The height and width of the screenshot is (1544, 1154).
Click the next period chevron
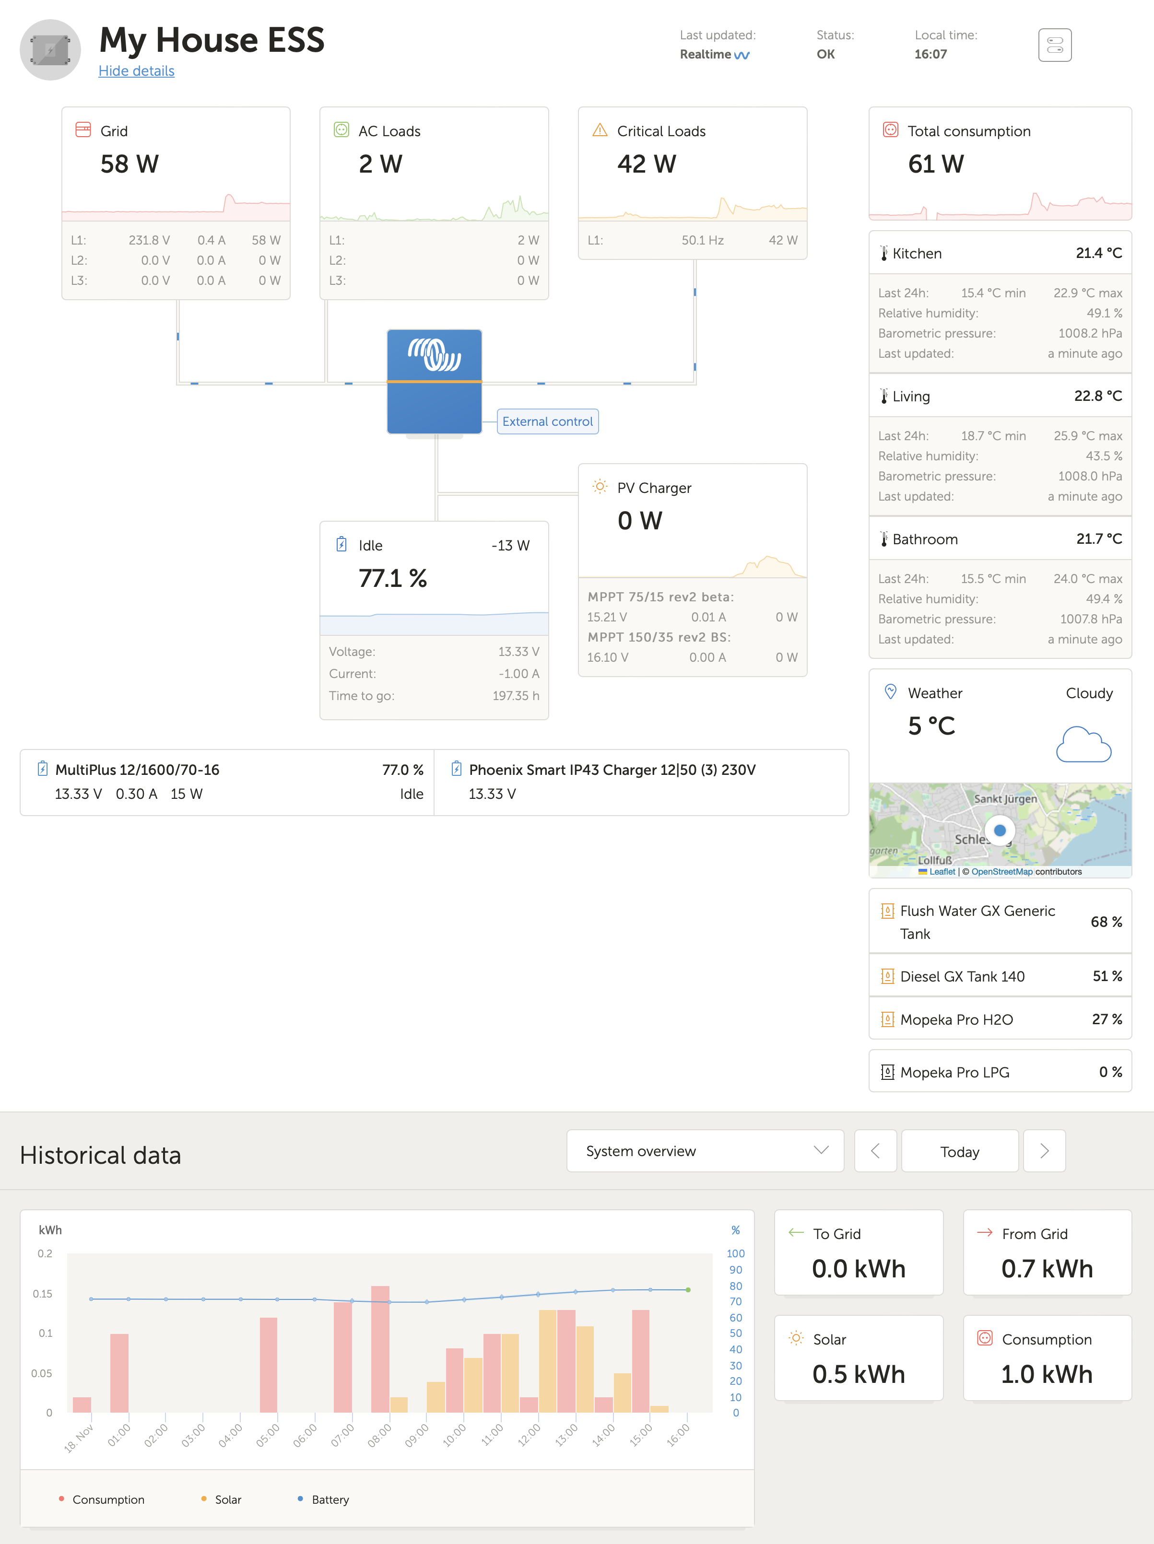1044,1151
